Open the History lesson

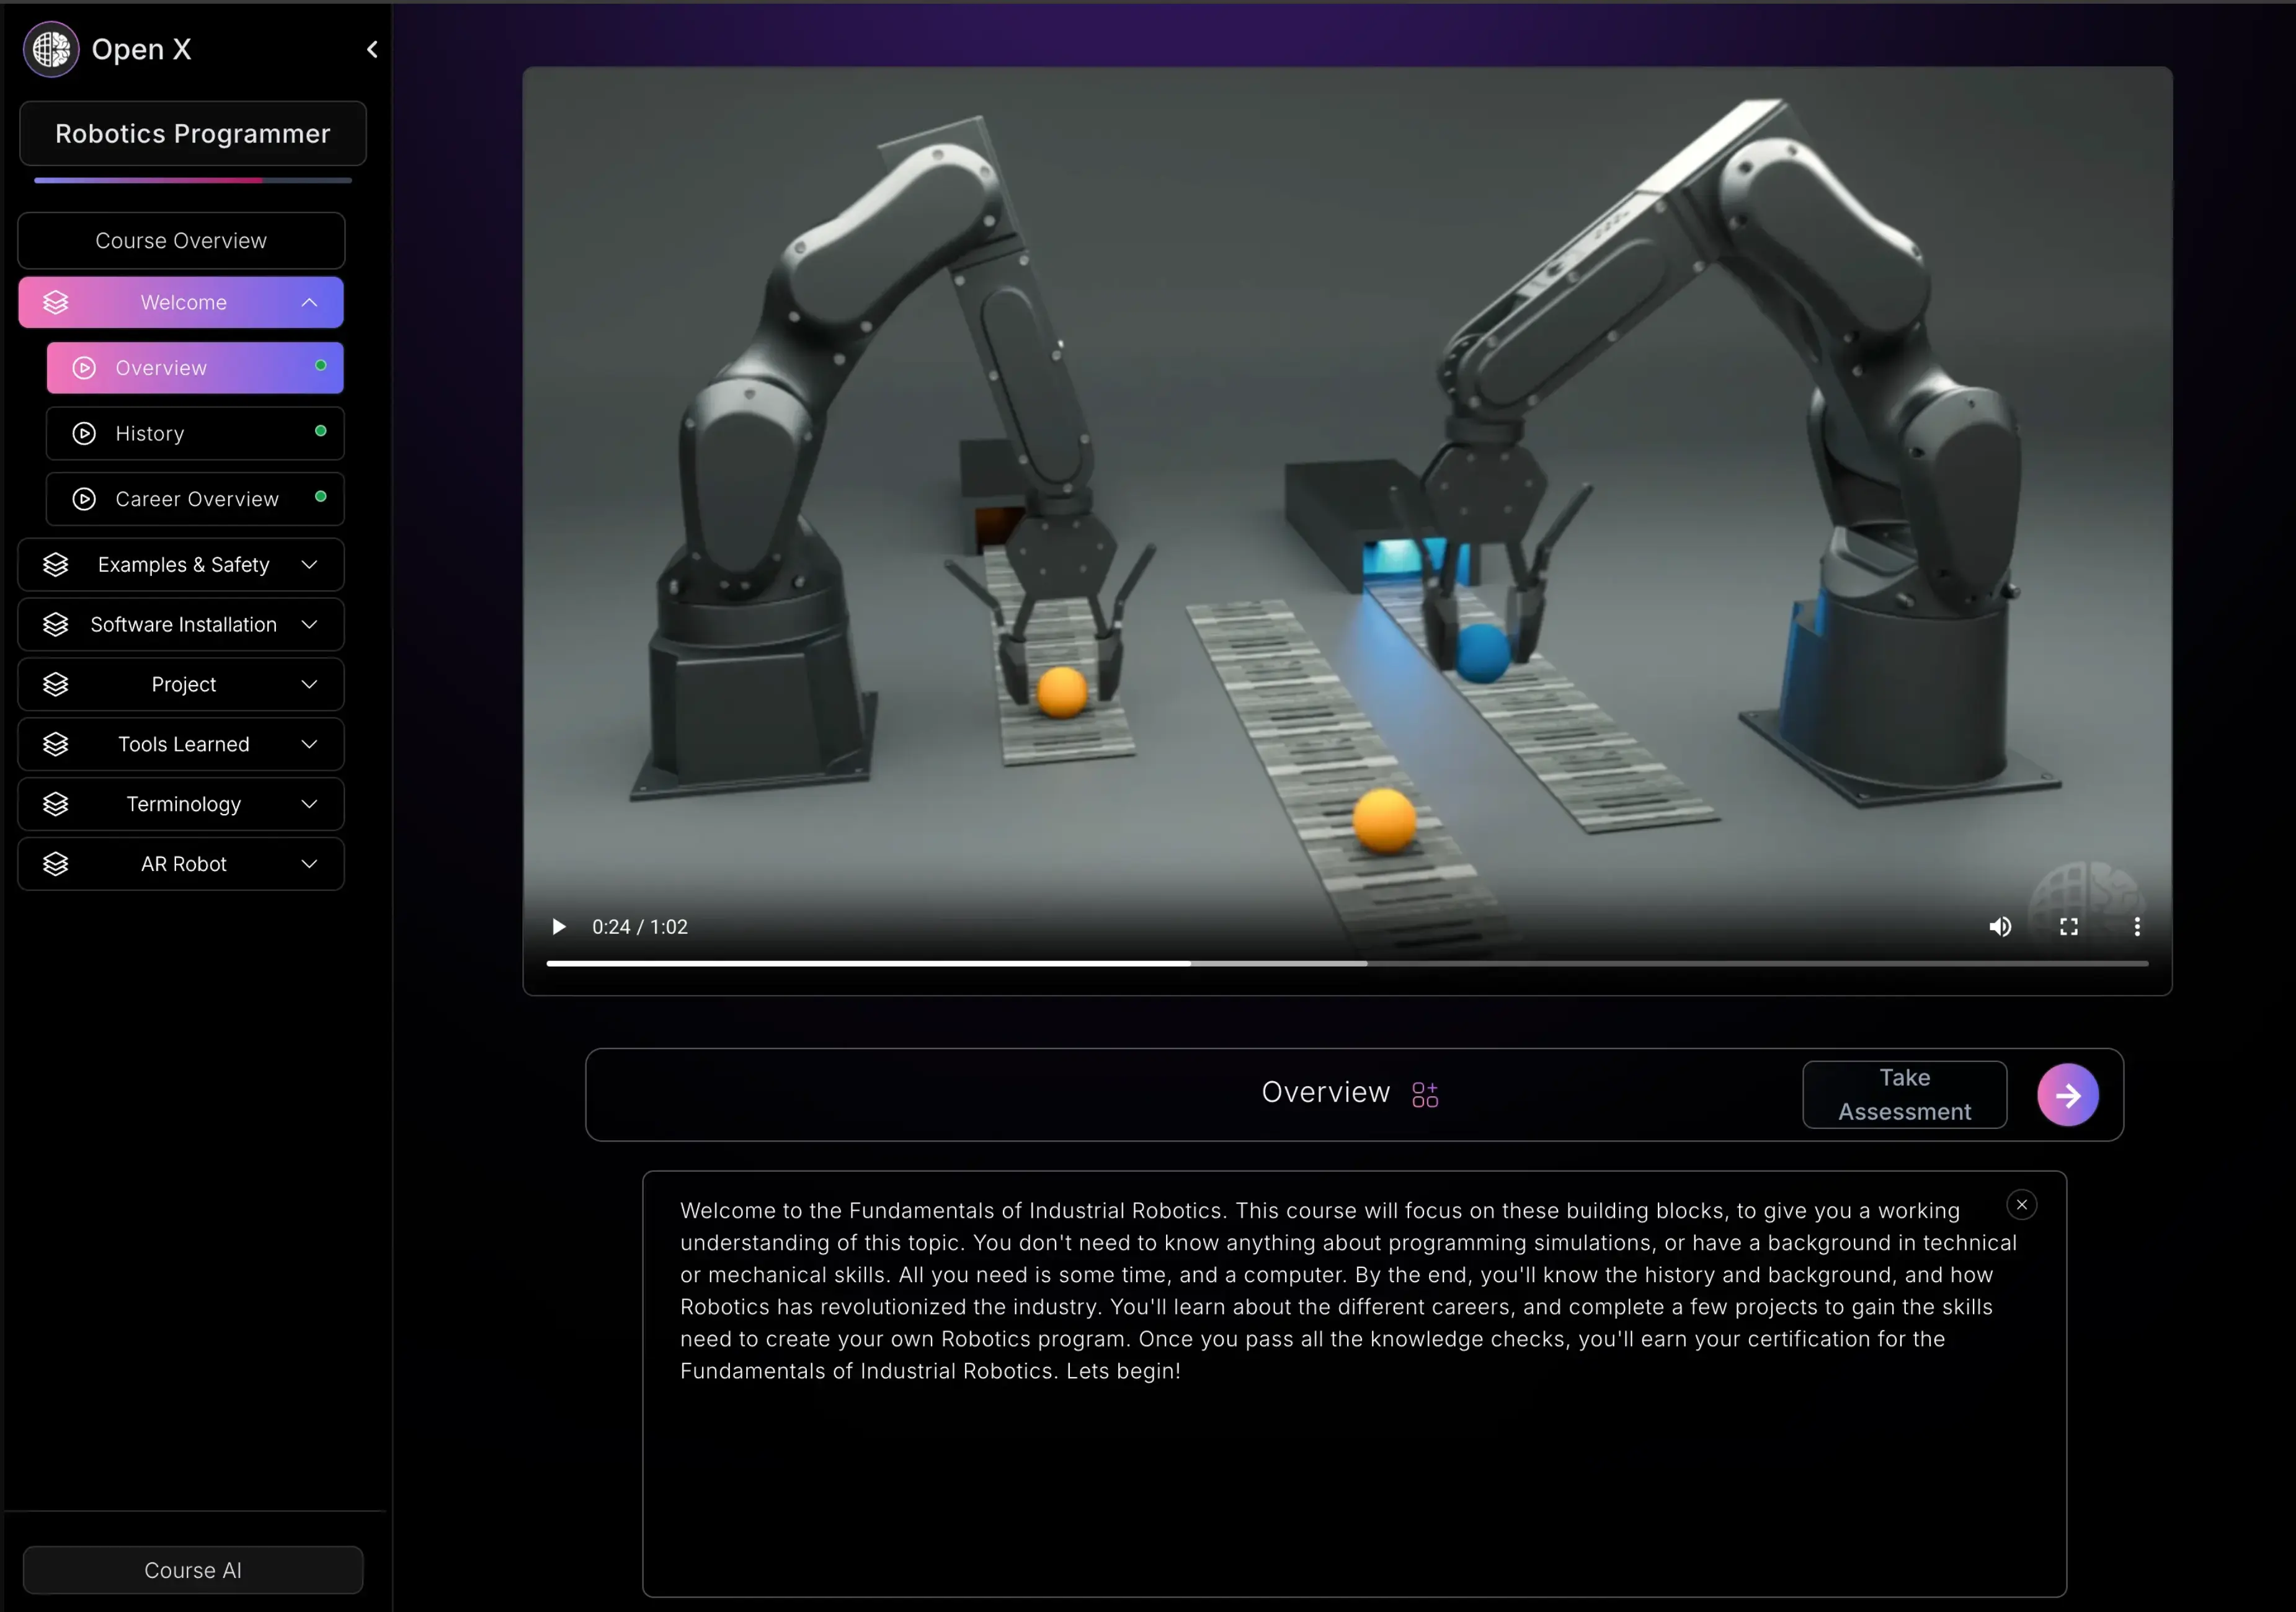pos(150,434)
